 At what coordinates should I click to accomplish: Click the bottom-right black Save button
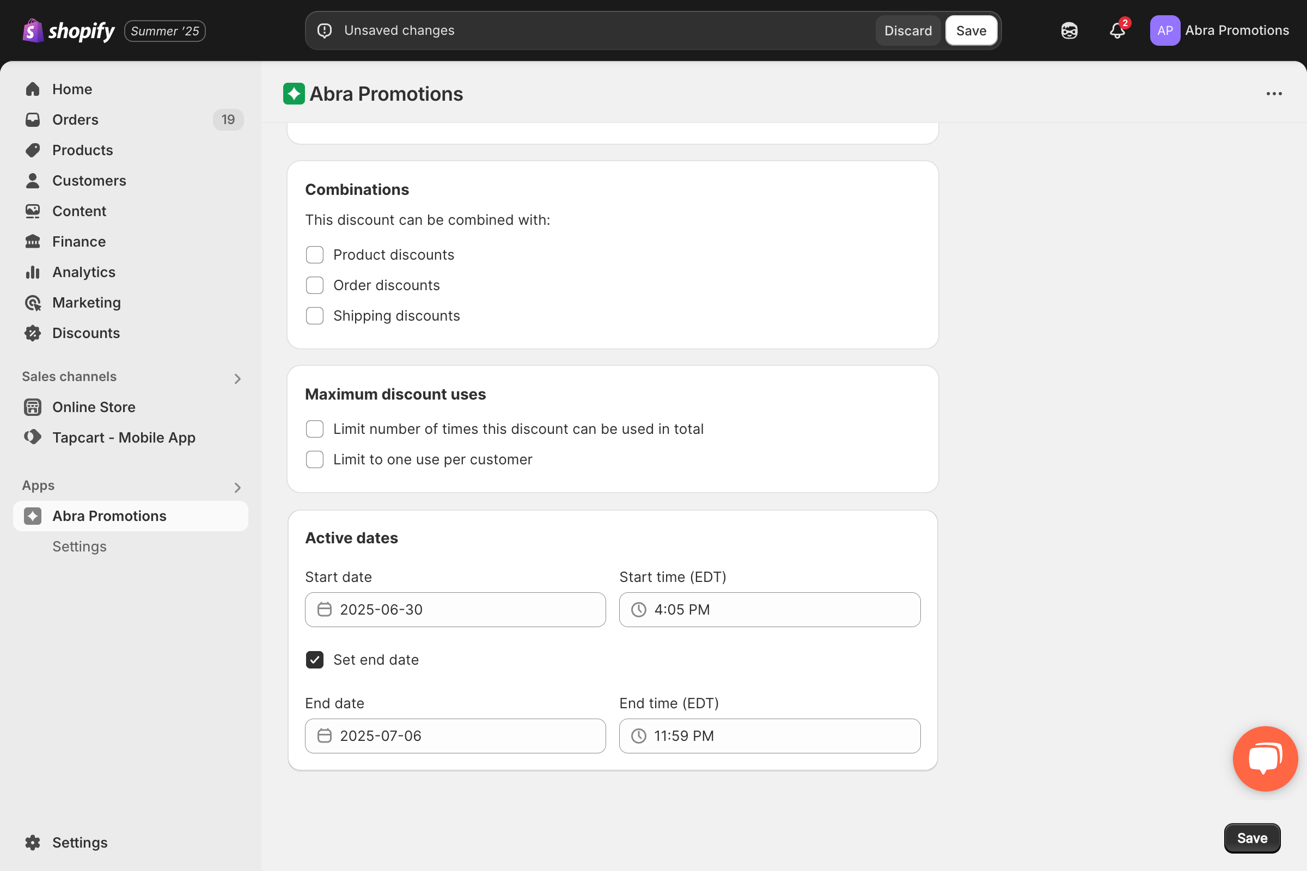[x=1252, y=838]
